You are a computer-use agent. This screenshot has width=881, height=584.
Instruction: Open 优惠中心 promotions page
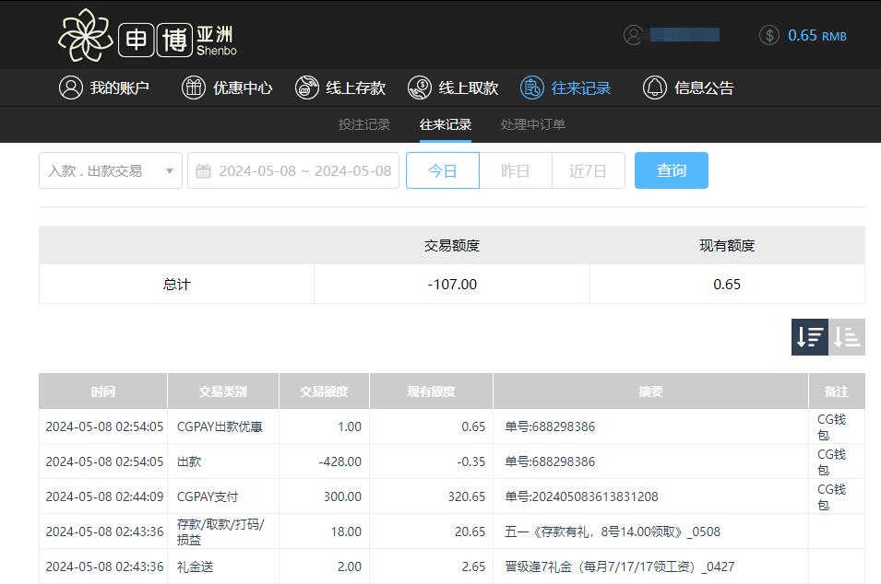pyautogui.click(x=227, y=88)
